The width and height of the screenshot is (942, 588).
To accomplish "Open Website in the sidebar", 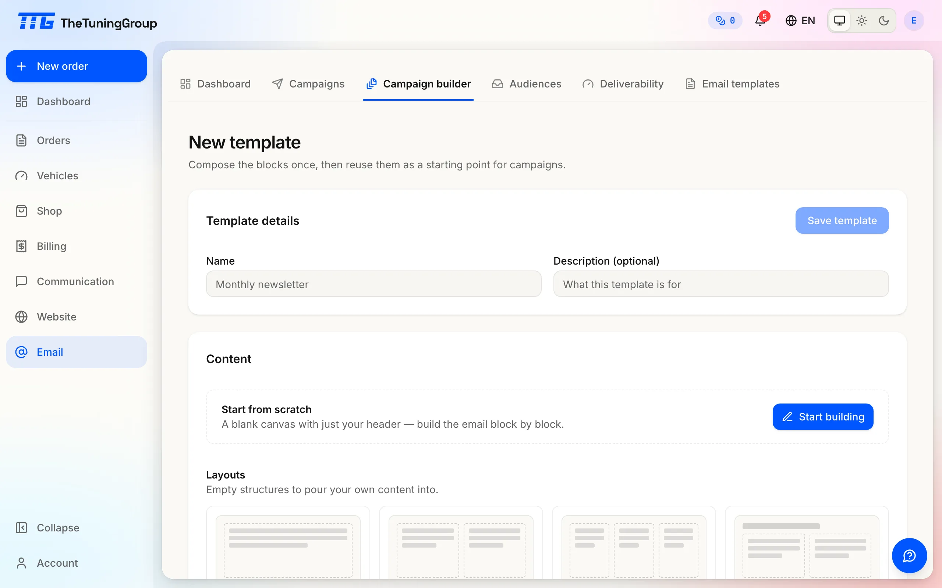I will click(x=76, y=317).
